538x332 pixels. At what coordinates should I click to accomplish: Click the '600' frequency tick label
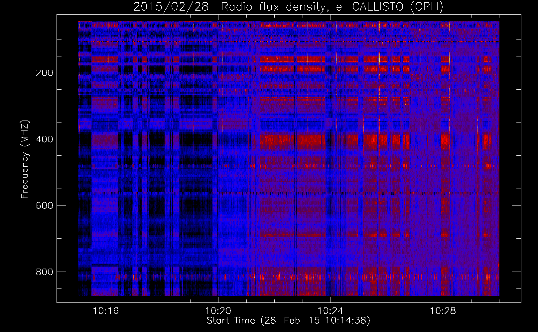click(45, 206)
